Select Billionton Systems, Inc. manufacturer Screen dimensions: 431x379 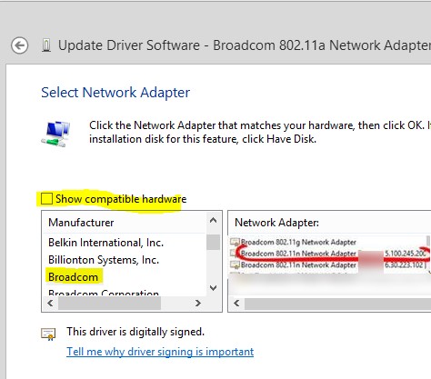pyautogui.click(x=104, y=260)
